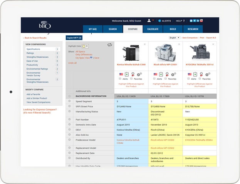Enable Favorites checkbox for KYOCERA TASKalfa

click(x=200, y=78)
